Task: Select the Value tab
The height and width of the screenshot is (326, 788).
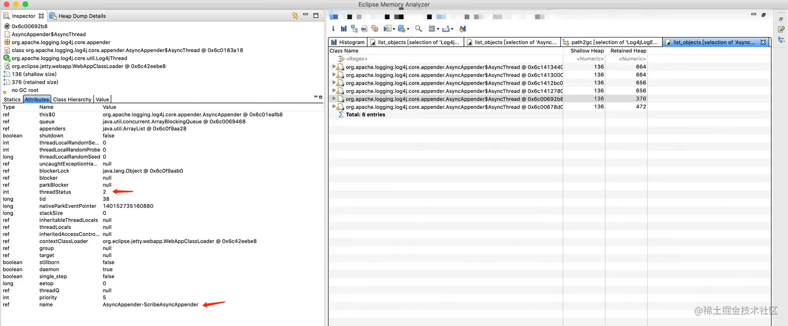Action: pyautogui.click(x=102, y=99)
